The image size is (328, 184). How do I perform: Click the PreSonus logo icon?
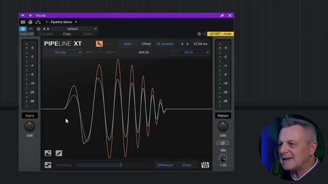pos(205,165)
